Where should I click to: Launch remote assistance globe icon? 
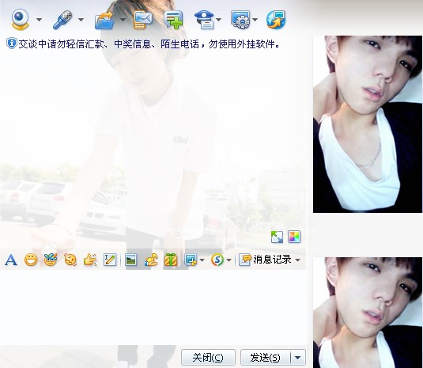click(276, 20)
